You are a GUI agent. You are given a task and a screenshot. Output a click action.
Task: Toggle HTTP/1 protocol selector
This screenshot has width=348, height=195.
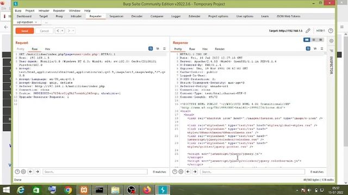320,31
